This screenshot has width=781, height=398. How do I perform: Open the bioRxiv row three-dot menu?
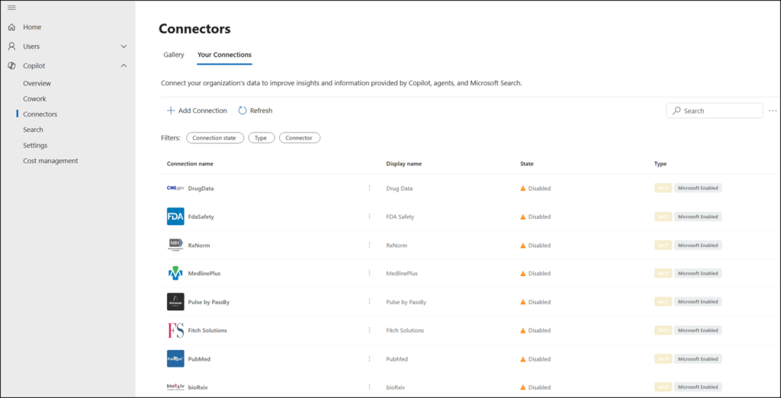point(370,387)
